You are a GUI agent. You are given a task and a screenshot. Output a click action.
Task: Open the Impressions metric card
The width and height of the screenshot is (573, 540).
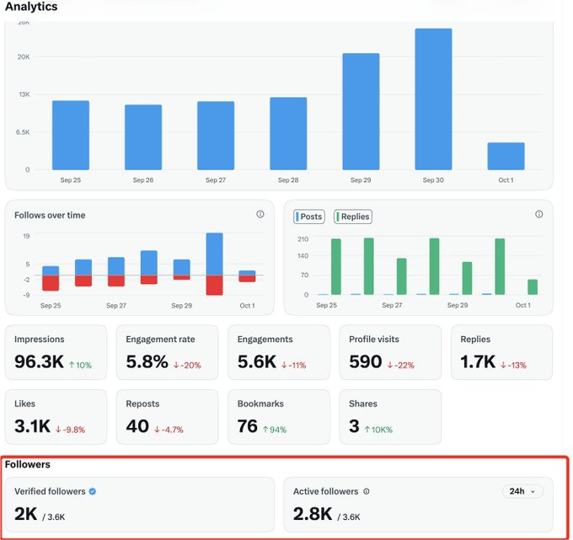[x=56, y=352]
